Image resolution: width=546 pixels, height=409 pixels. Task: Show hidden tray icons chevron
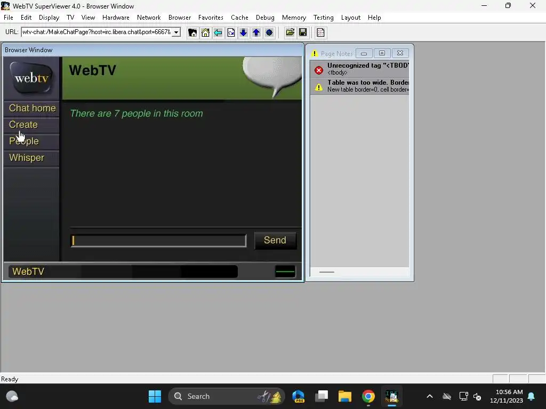[x=430, y=396]
